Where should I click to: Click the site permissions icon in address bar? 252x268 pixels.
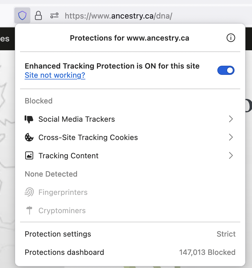pyautogui.click(x=54, y=15)
